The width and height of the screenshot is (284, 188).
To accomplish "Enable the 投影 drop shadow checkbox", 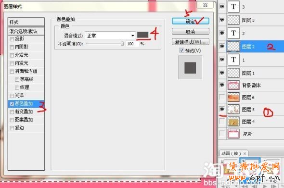I will (12, 39).
